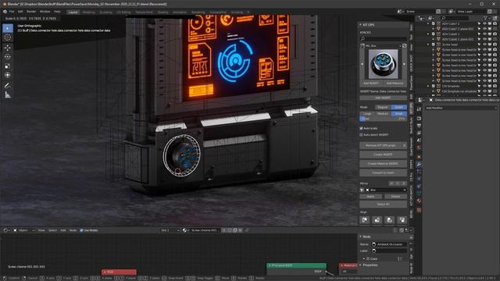The width and height of the screenshot is (500, 281).
Task: Click the fourth Align icon in KIT OPS
Action: tap(402, 220)
